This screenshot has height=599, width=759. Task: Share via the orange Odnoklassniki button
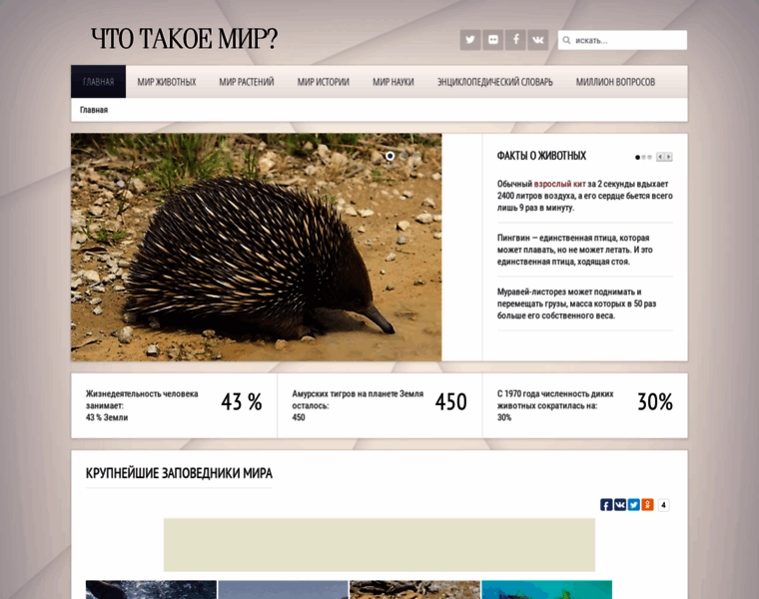click(x=648, y=504)
